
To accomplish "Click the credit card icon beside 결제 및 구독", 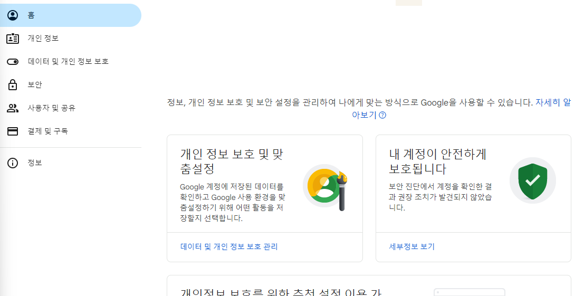I will [x=13, y=131].
